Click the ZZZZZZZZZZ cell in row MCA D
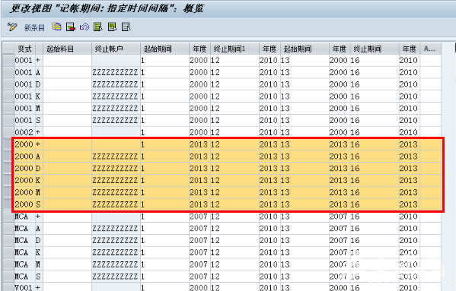The width and height of the screenshot is (456, 291). click(116, 240)
